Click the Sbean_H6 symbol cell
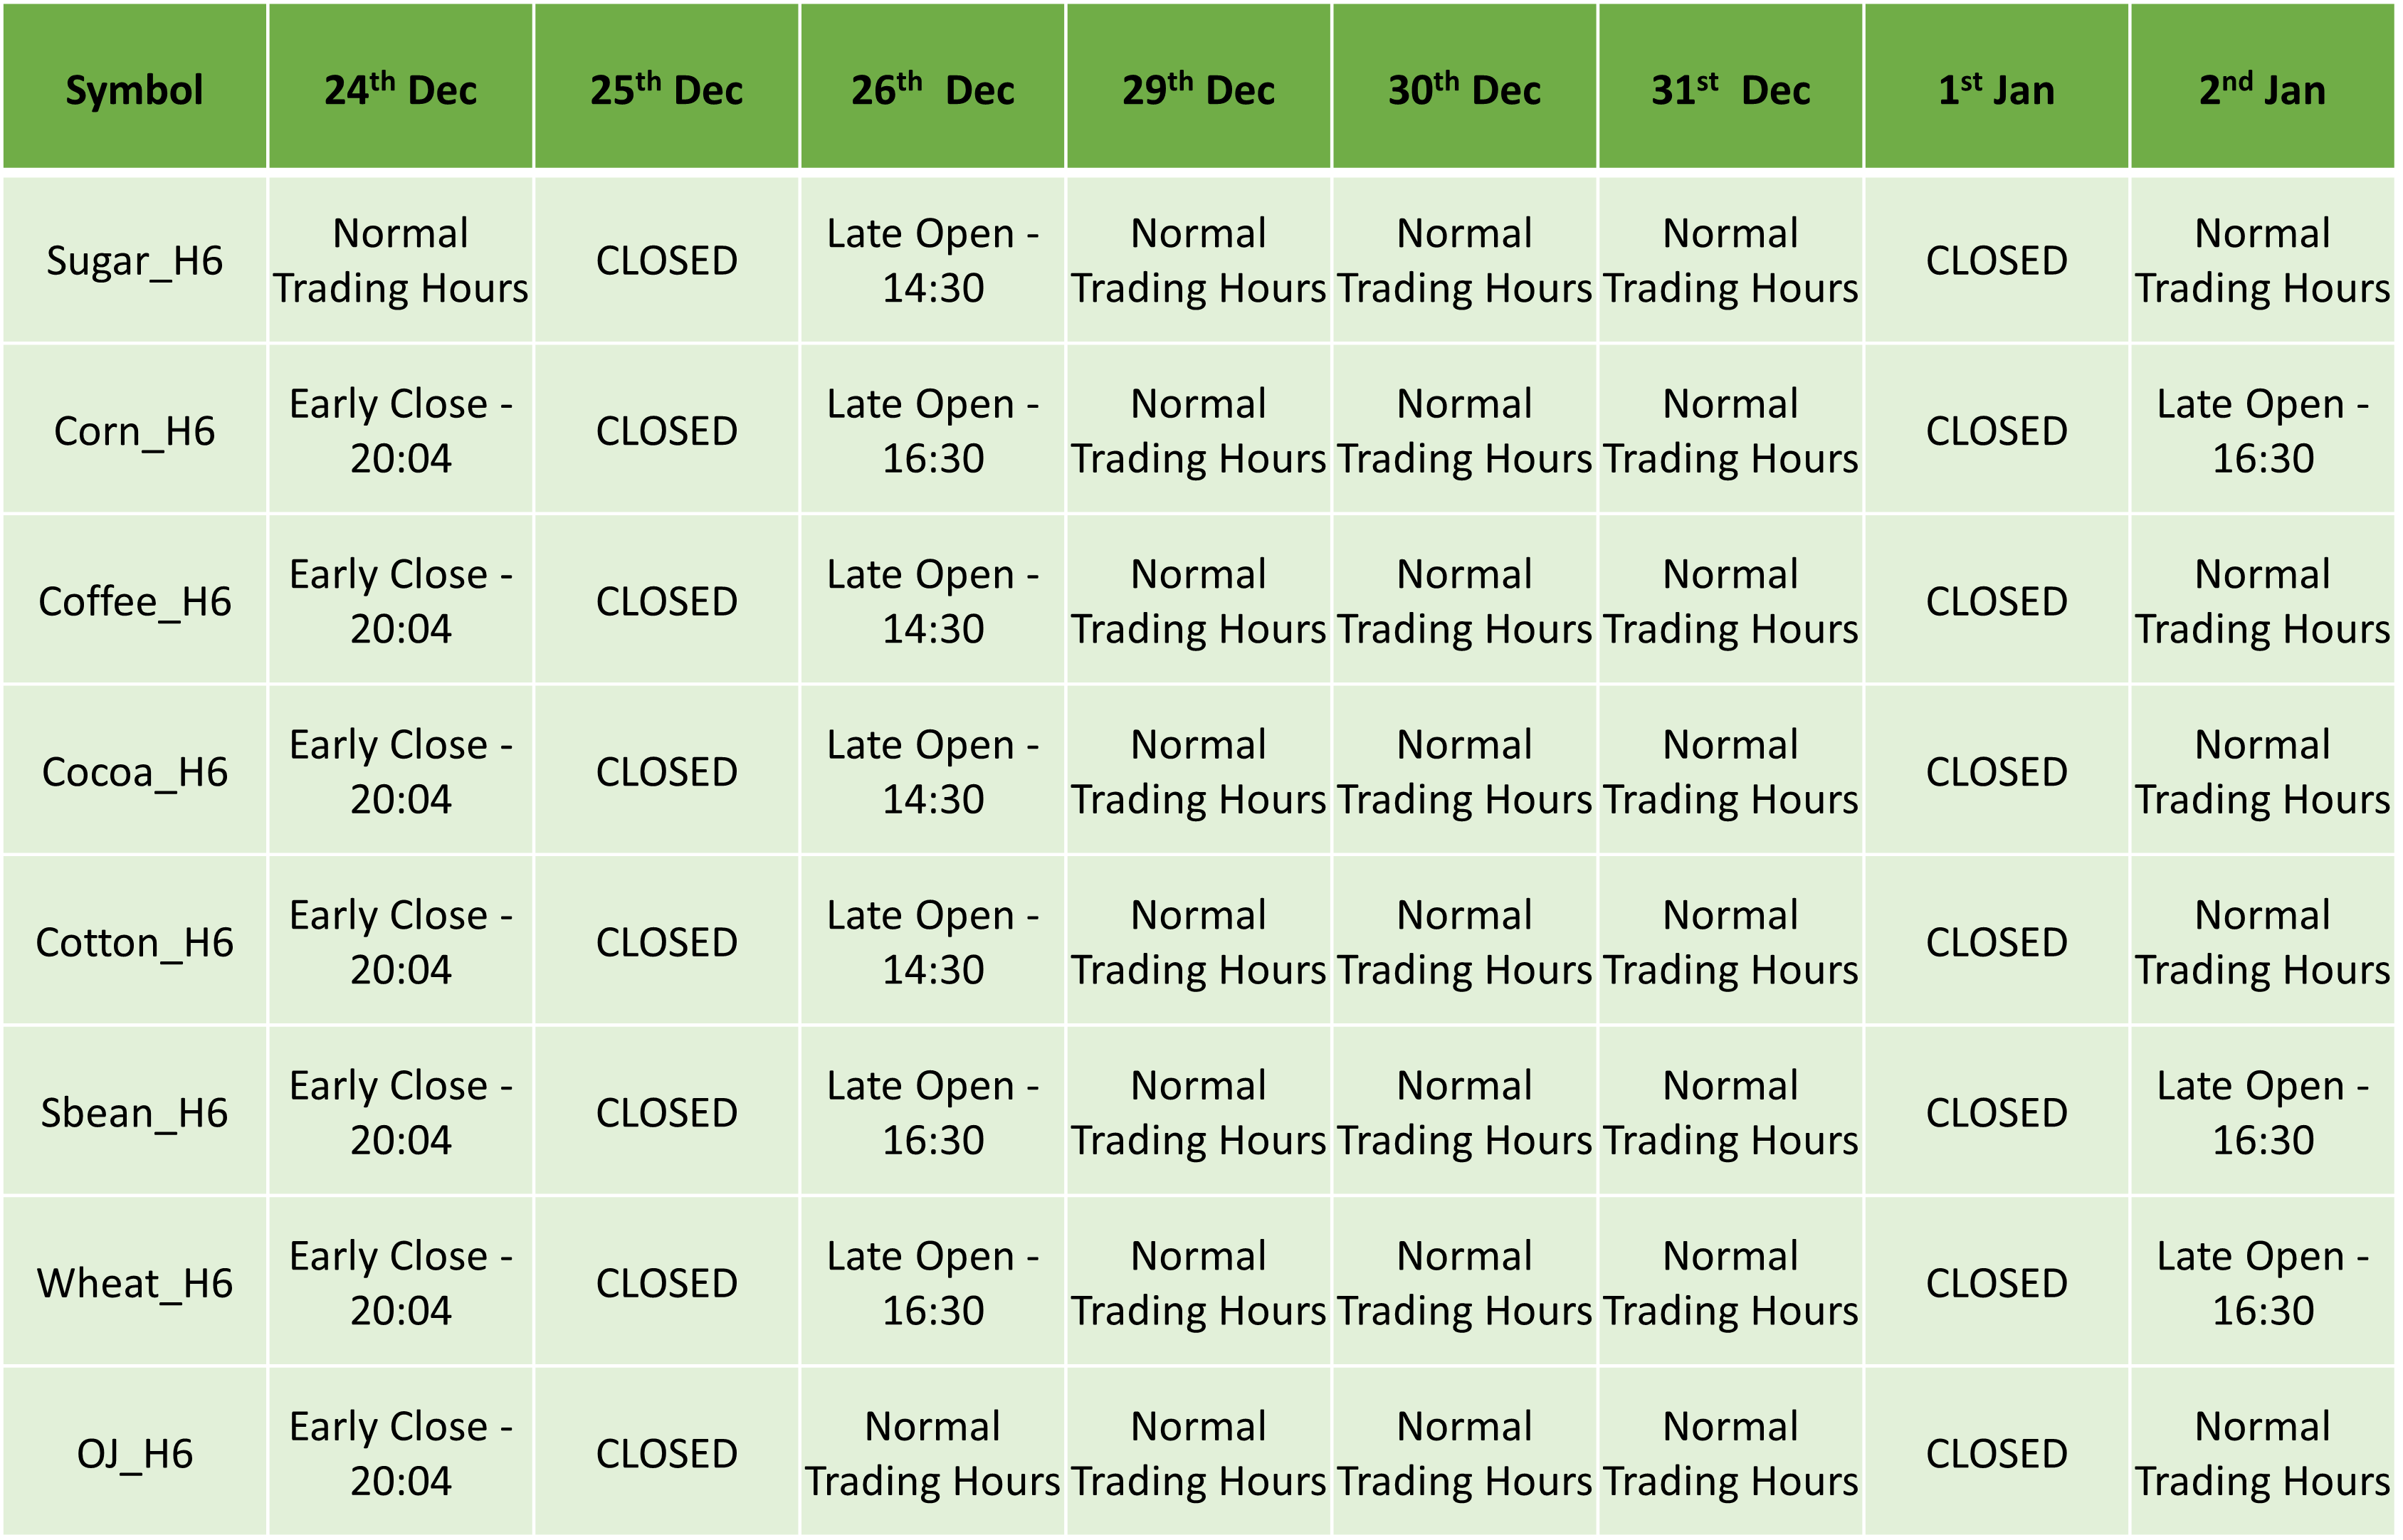 tap(134, 1113)
